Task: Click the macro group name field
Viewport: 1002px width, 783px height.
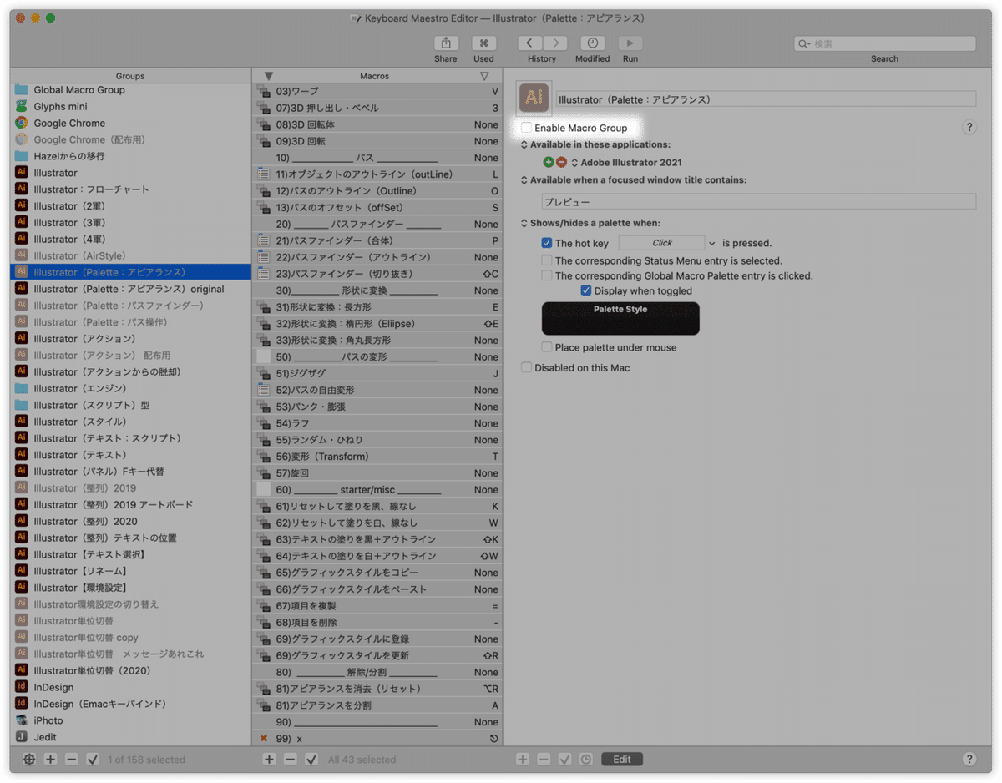Action: coord(766,99)
